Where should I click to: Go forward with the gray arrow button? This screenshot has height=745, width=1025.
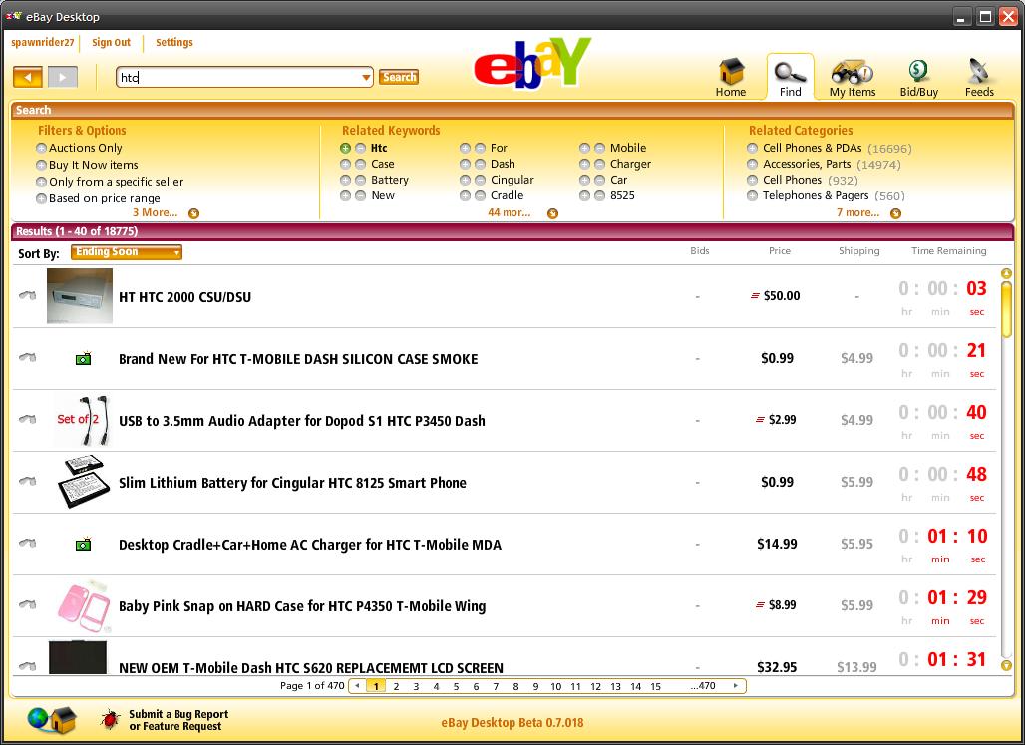coord(63,77)
